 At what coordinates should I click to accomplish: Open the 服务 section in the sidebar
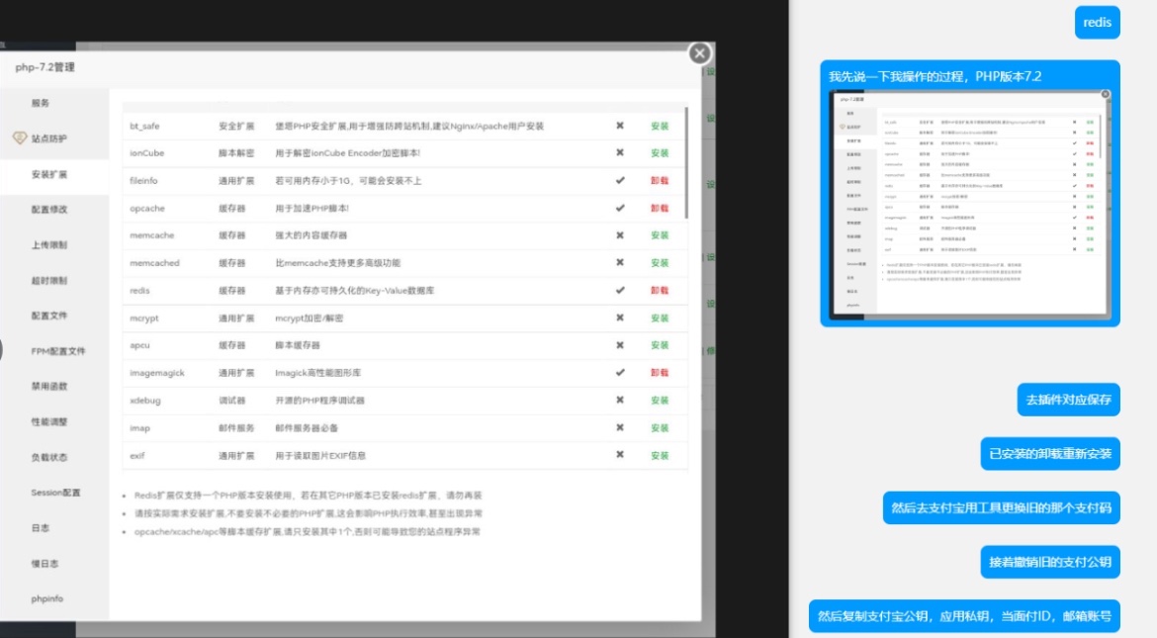(41, 103)
